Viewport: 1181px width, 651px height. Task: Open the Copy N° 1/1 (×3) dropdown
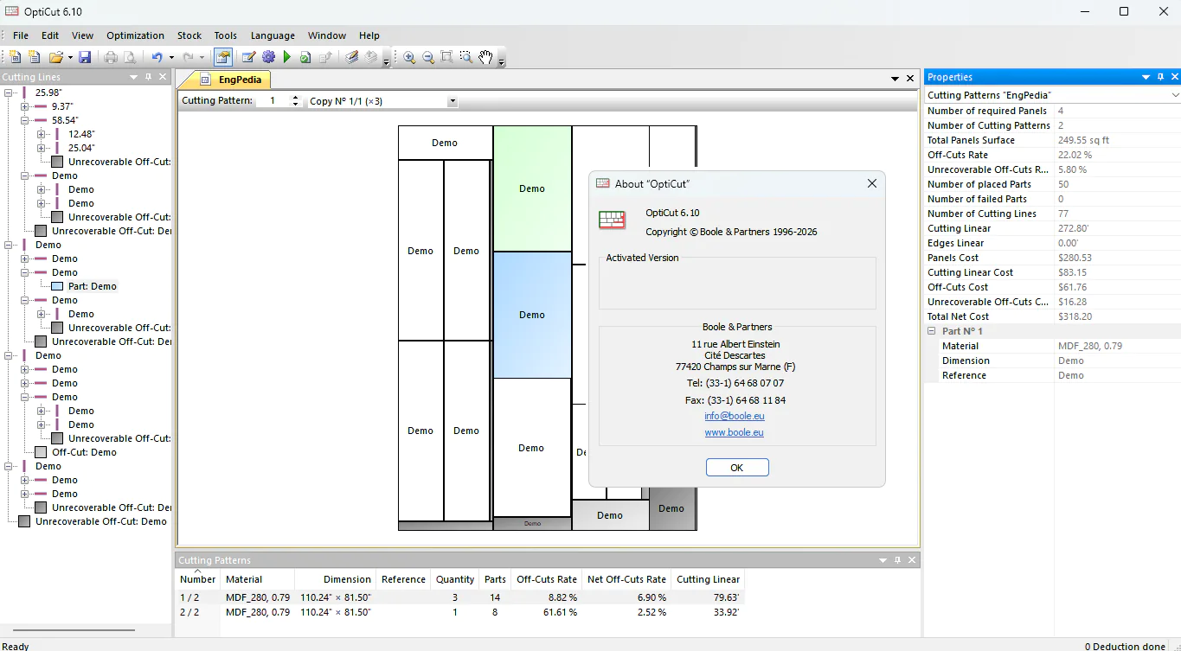[452, 101]
